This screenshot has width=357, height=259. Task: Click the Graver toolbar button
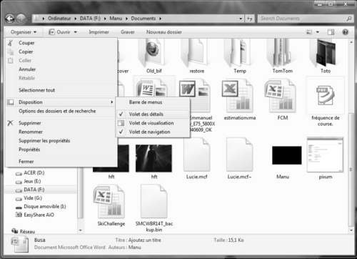tap(128, 32)
